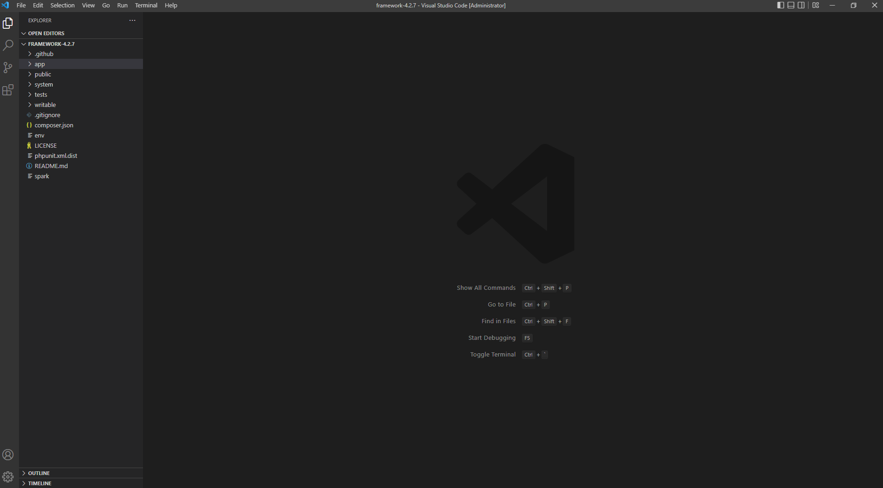The image size is (883, 488).
Task: Open Explorer views and more actions ellipsis
Action: 132,20
